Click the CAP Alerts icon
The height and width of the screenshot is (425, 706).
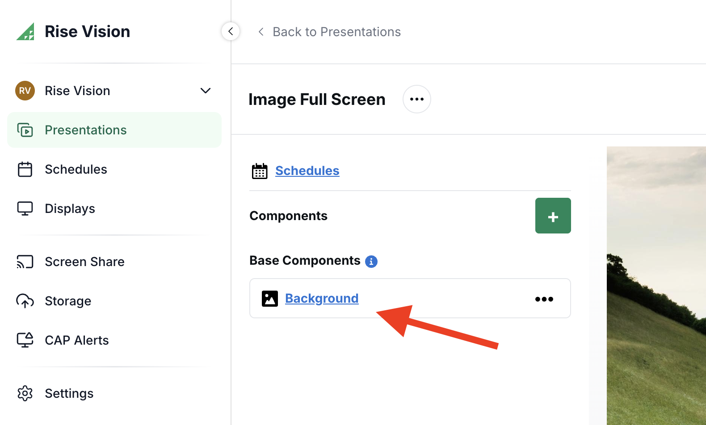25,340
